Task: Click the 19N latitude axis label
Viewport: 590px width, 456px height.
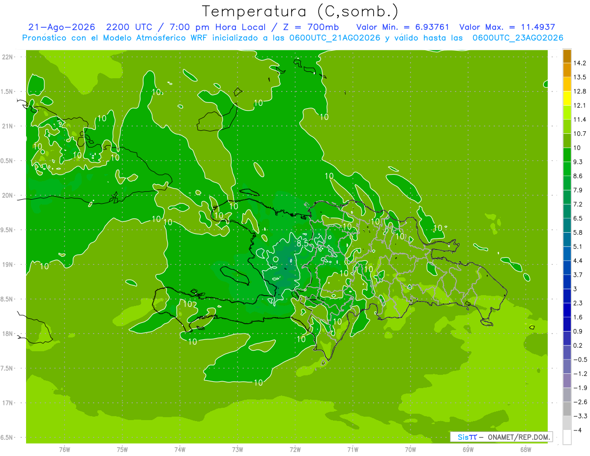Action: 7,264
